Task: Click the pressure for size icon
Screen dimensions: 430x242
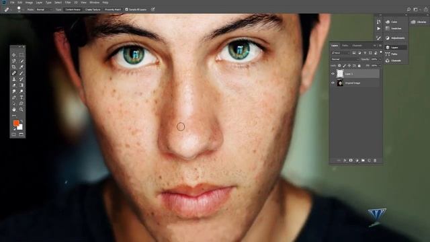Action: (x=153, y=9)
